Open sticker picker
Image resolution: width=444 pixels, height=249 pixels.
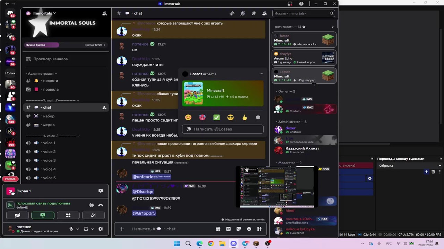pos(239,229)
